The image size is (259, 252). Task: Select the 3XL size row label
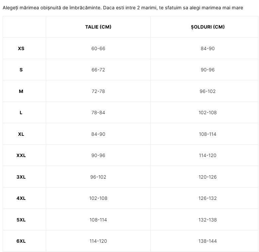tap(21, 177)
